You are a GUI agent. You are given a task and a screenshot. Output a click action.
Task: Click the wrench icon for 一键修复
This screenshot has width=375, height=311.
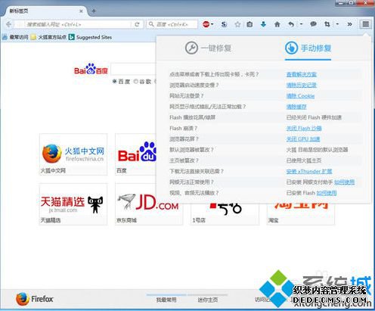tap(191, 48)
